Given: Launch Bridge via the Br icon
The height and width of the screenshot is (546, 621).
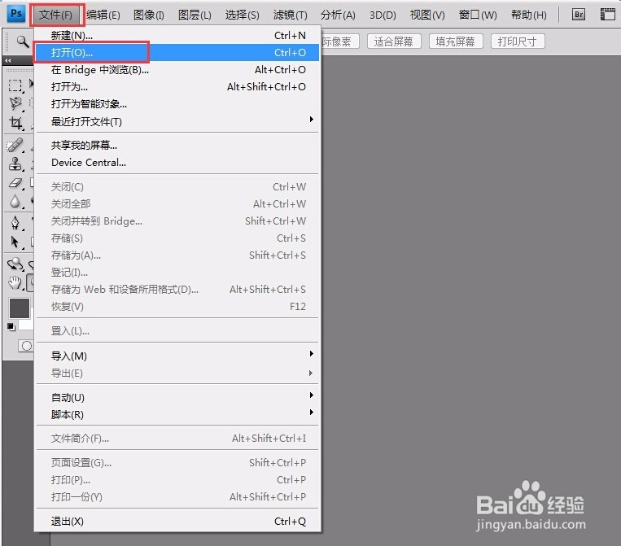Looking at the screenshot, I should [579, 15].
